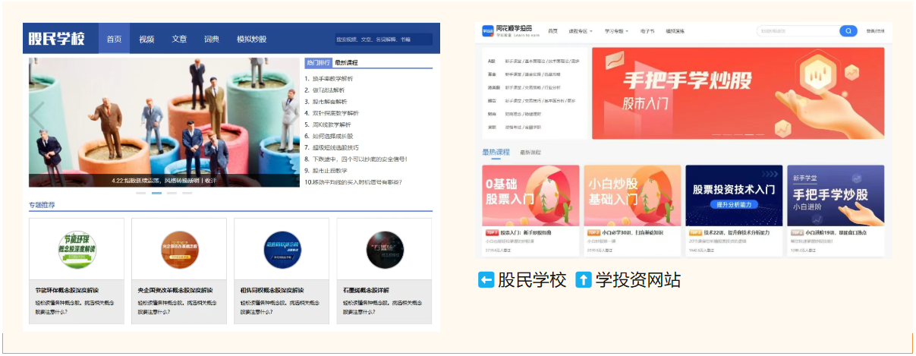Click the 同花顺学投资 search input field

click(x=798, y=31)
